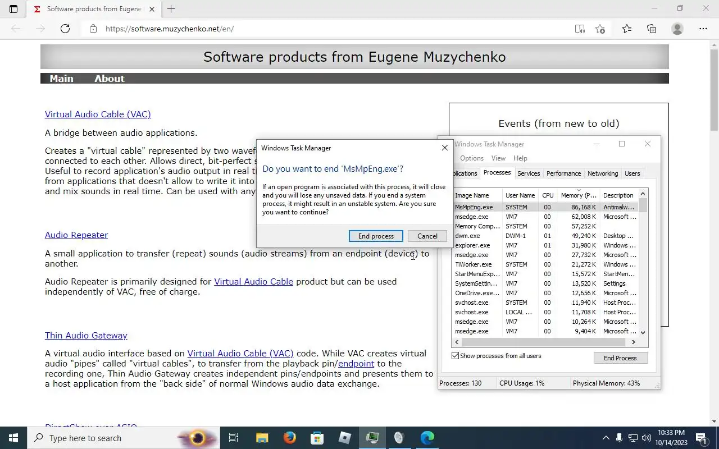Click process list scroll down arrow

pyautogui.click(x=643, y=332)
